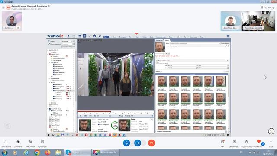Enable the preset interval checkbox
Screen dimensions: 277x156
pyautogui.click(x=157, y=61)
